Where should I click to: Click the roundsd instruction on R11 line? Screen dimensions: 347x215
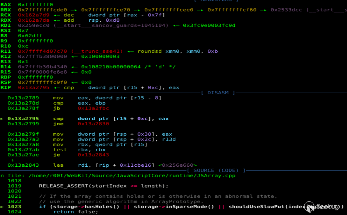tap(178, 51)
